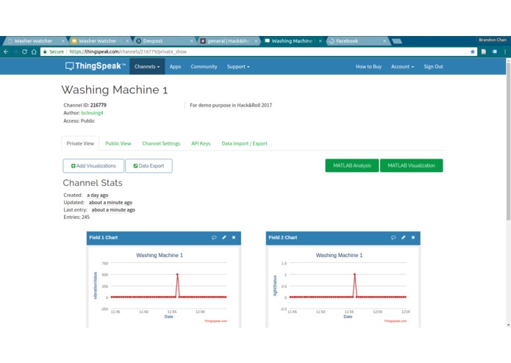Screen dimensions: 511x363
Task: Click the ThingSpeak logo
Action: pos(95,66)
